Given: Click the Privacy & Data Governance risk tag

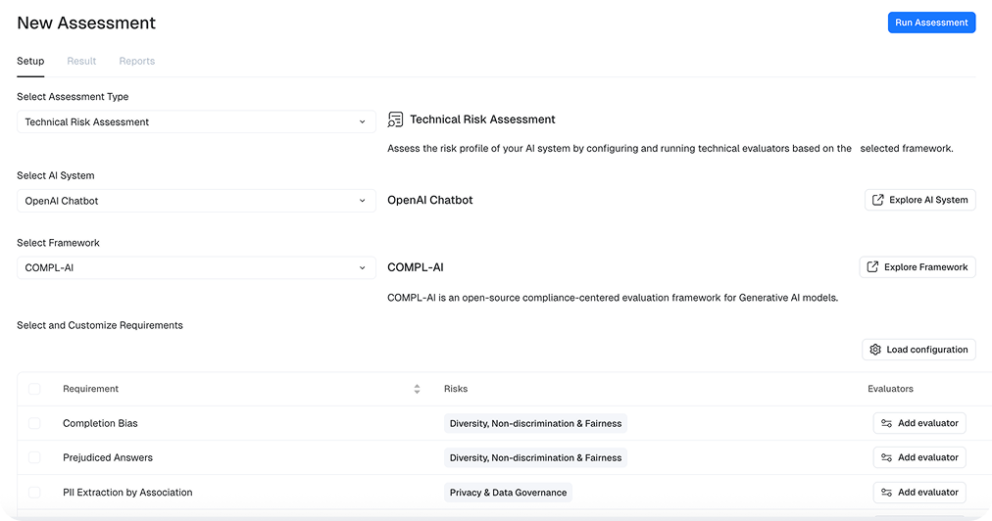Looking at the screenshot, I should point(508,493).
